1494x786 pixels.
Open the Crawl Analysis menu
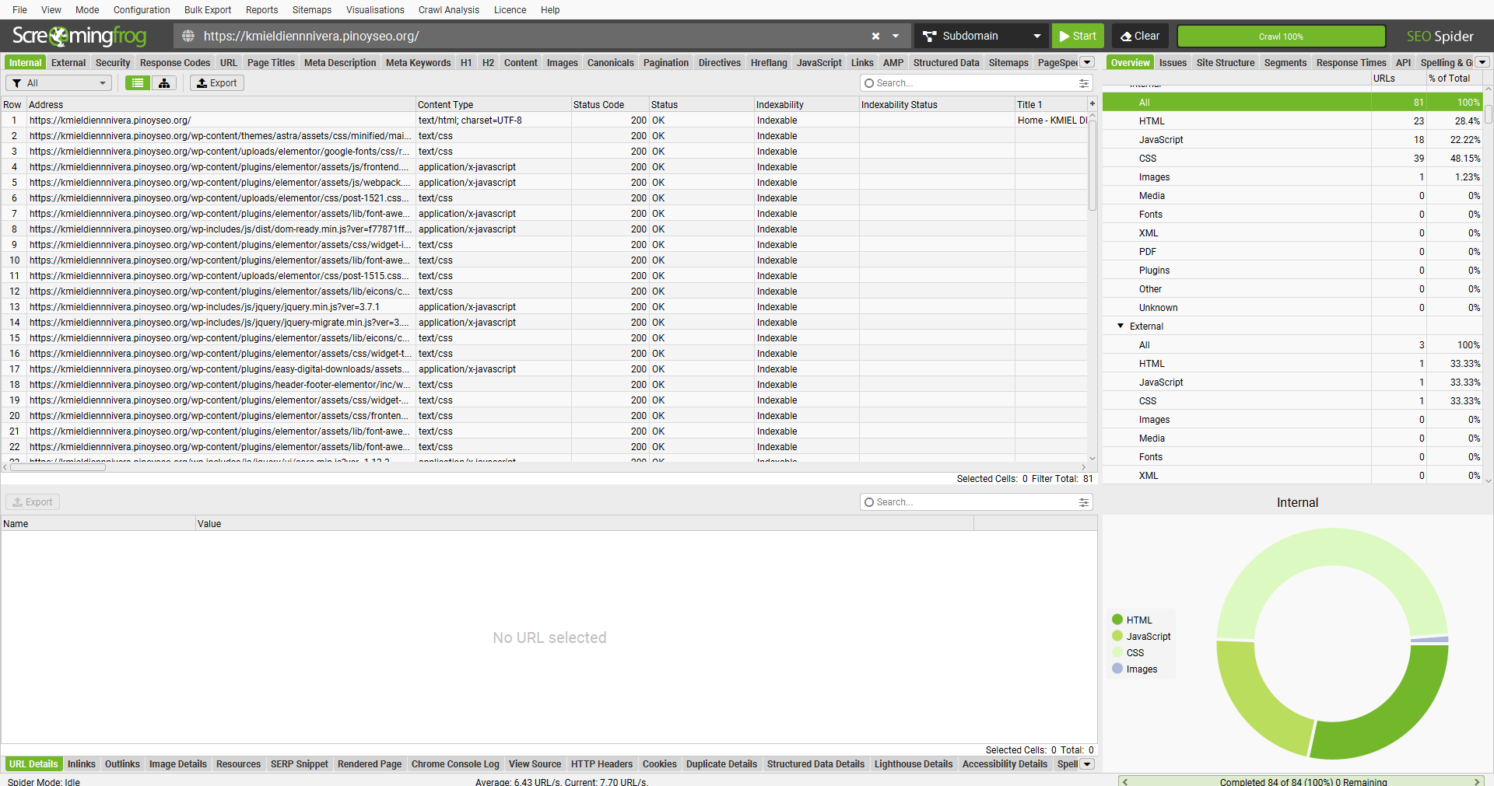(x=448, y=10)
